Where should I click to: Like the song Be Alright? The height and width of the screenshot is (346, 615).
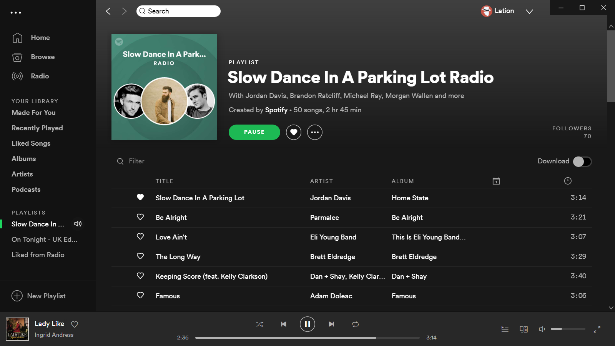pyautogui.click(x=140, y=217)
